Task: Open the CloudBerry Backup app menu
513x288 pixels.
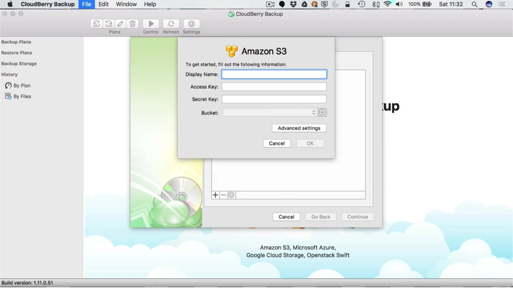Action: point(48,4)
